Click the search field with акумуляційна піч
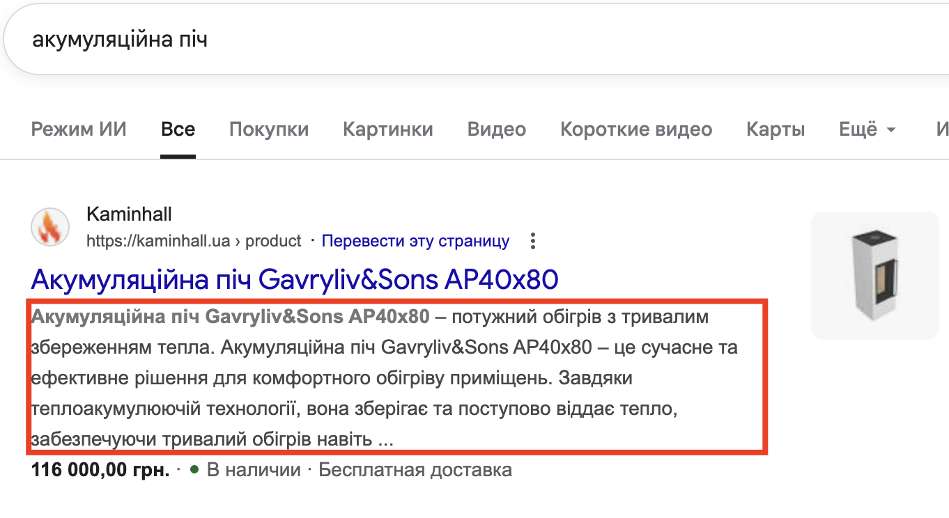This screenshot has height=518, width=949. click(418, 40)
